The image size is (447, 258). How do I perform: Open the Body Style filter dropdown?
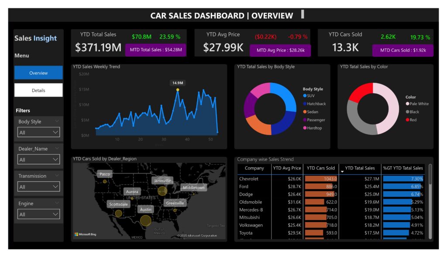[38, 132]
